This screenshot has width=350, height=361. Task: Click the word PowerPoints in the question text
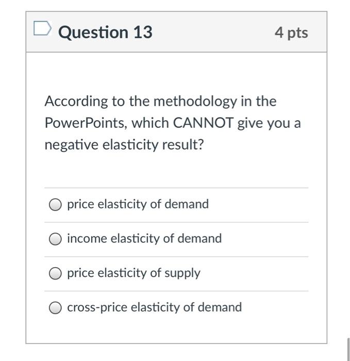click(86, 123)
